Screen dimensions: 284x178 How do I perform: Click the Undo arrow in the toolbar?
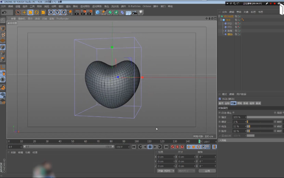point(4,12)
